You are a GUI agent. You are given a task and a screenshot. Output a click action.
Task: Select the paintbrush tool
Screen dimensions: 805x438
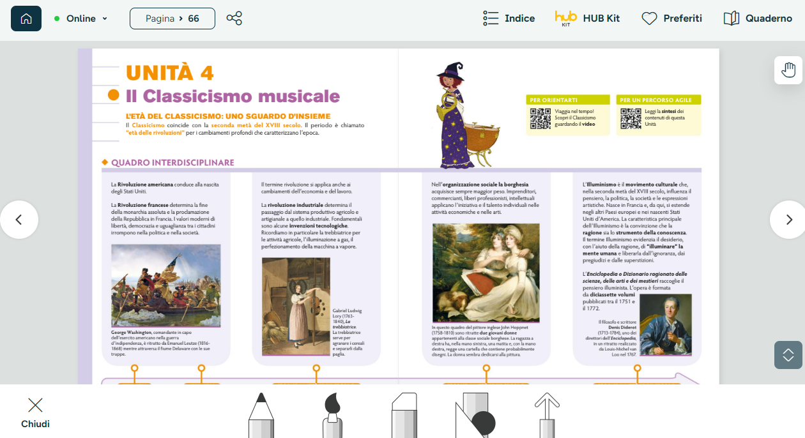click(333, 415)
